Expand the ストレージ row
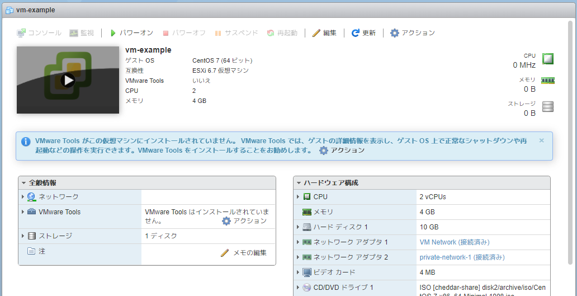This screenshot has height=296, width=577. tap(23, 236)
